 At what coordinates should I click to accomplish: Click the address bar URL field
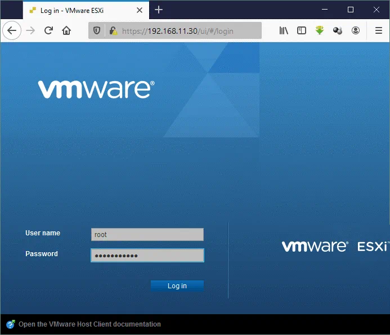point(186,31)
